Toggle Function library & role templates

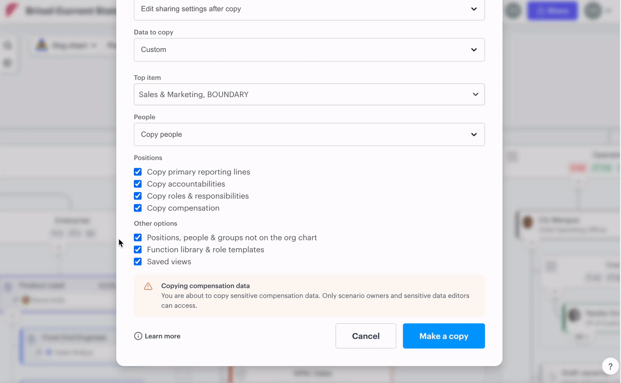pyautogui.click(x=138, y=250)
